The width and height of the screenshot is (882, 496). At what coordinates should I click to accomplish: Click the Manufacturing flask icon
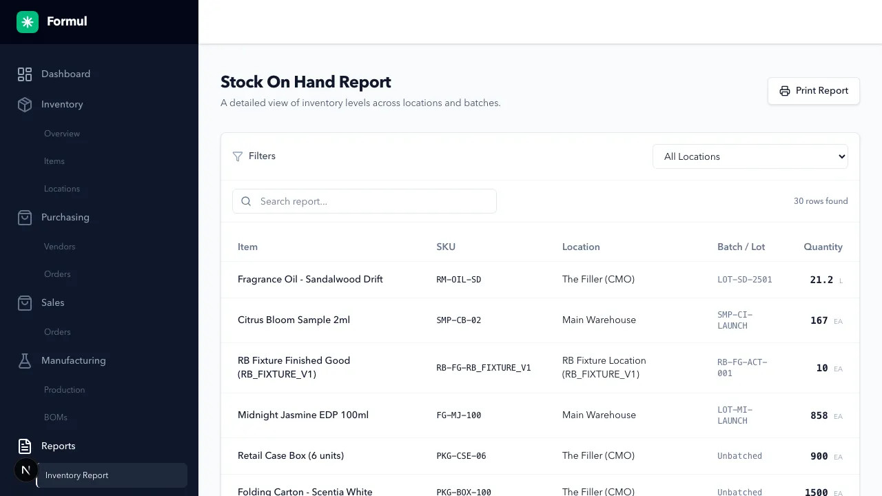point(25,360)
